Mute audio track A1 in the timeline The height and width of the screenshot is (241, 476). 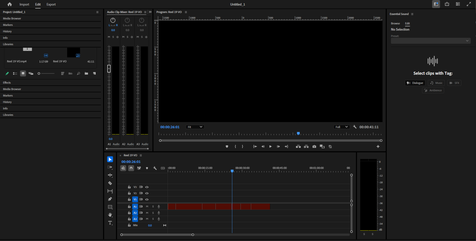[x=147, y=206]
